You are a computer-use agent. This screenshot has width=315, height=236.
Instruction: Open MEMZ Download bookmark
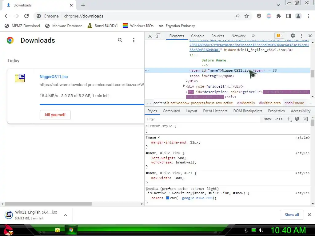tap(22, 26)
